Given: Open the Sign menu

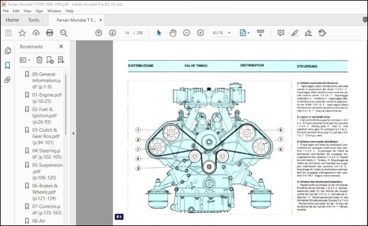Looking at the screenshot, I should point(39,11).
